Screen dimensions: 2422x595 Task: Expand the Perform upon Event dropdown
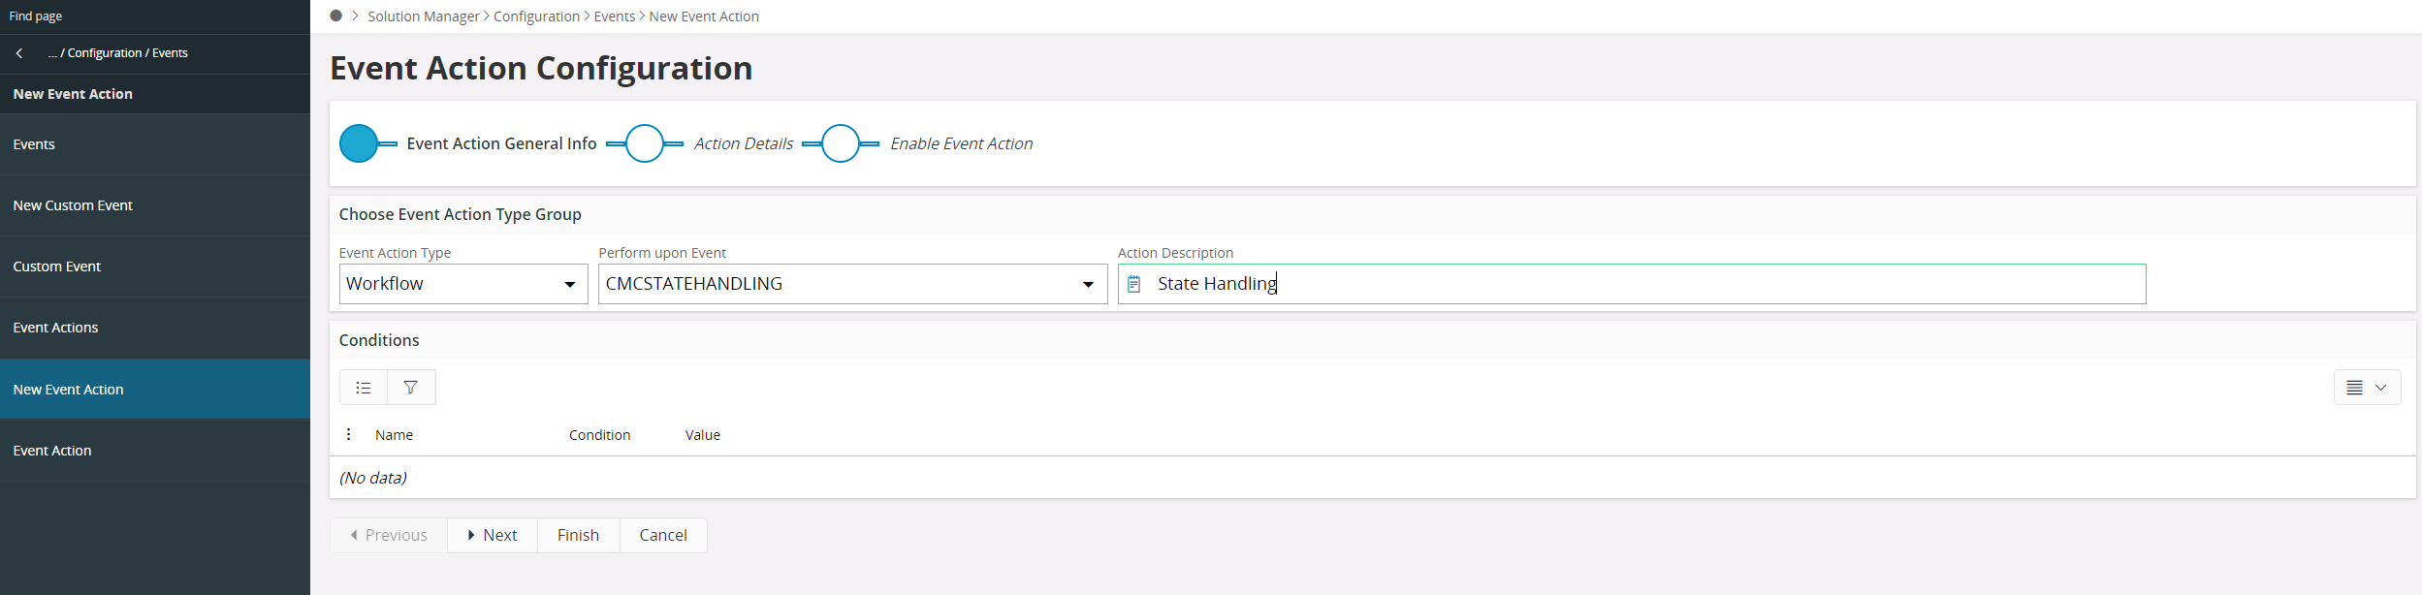[x=1088, y=284]
